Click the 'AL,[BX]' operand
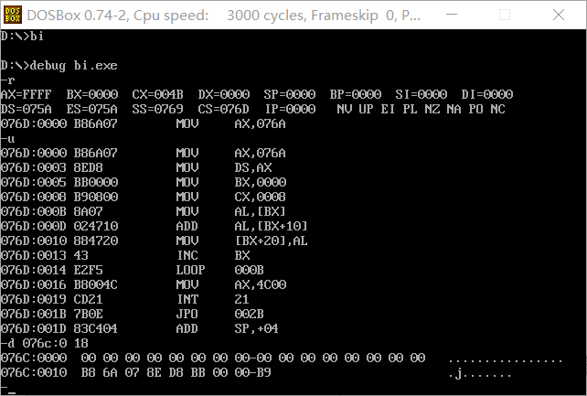This screenshot has height=396, width=587. [261, 211]
